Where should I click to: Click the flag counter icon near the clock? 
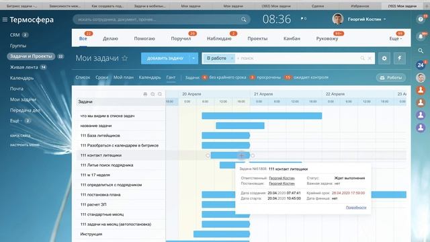coord(303,19)
